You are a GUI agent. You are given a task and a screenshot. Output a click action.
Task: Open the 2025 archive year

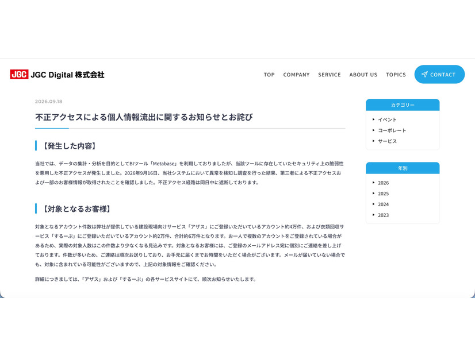tap(383, 194)
